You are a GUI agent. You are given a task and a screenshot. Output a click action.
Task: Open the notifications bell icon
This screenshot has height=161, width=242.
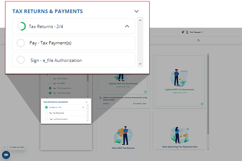point(183,32)
